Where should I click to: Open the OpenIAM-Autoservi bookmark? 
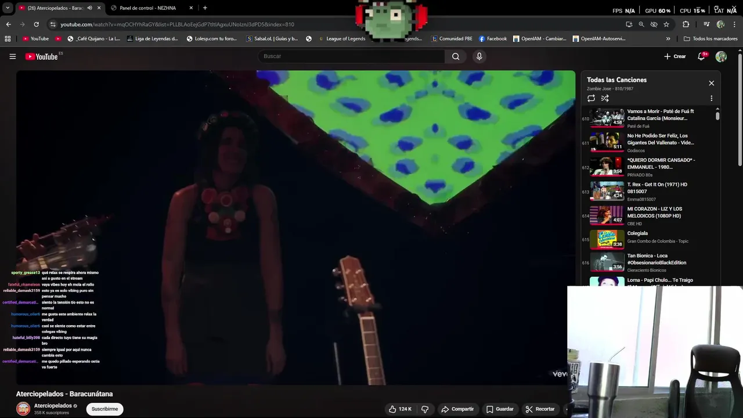pos(599,39)
